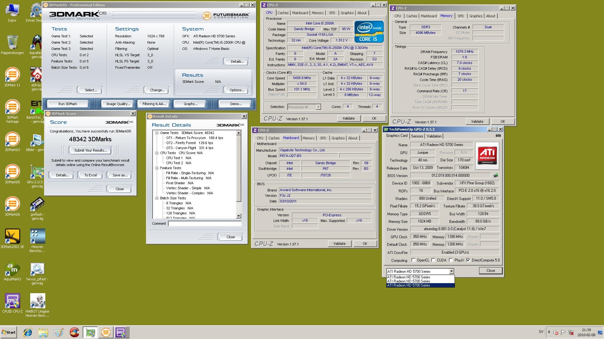Open AquaMark3 desktop shortcut
The image size is (604, 339).
click(x=12, y=271)
